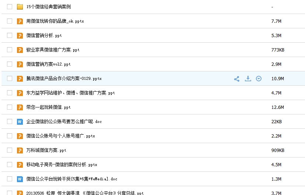This screenshot has width=305, height=195.
Task: Open file 用微信玩转你的品牌_ok.pptx
Action: (x=55, y=21)
